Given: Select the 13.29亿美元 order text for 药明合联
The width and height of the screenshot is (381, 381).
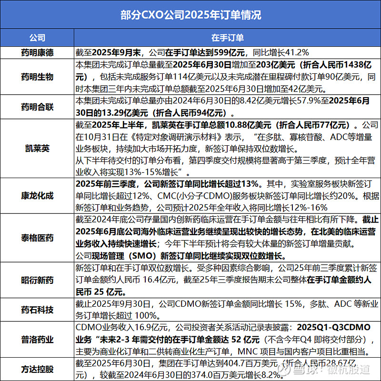Looking at the screenshot, I should 125,113.
